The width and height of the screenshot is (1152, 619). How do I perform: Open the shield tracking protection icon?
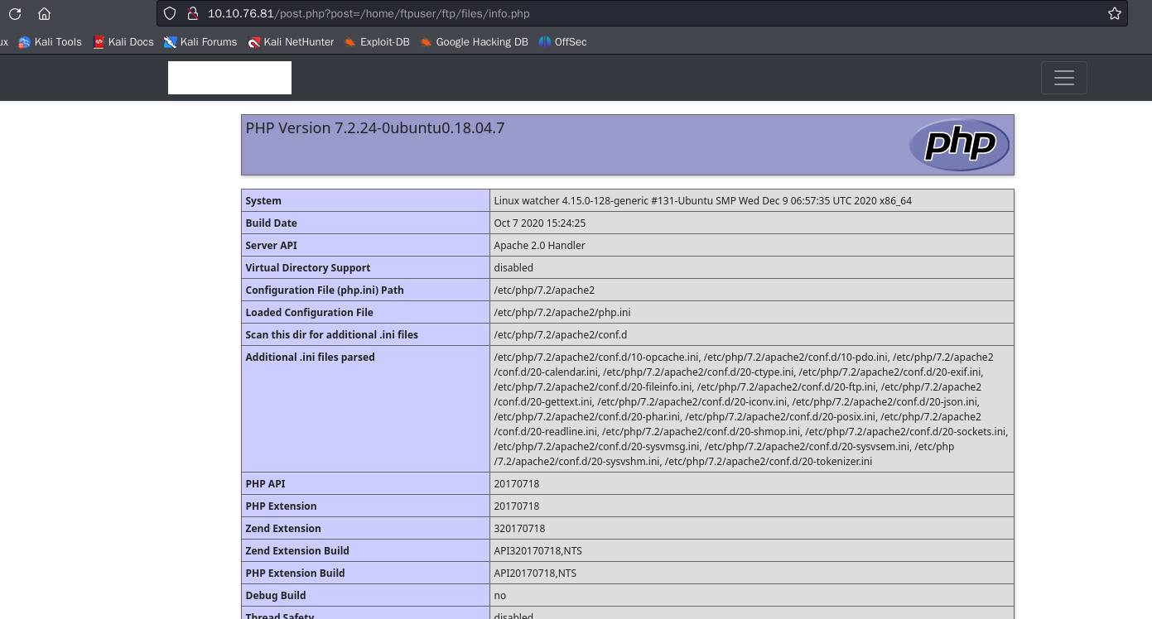click(170, 13)
